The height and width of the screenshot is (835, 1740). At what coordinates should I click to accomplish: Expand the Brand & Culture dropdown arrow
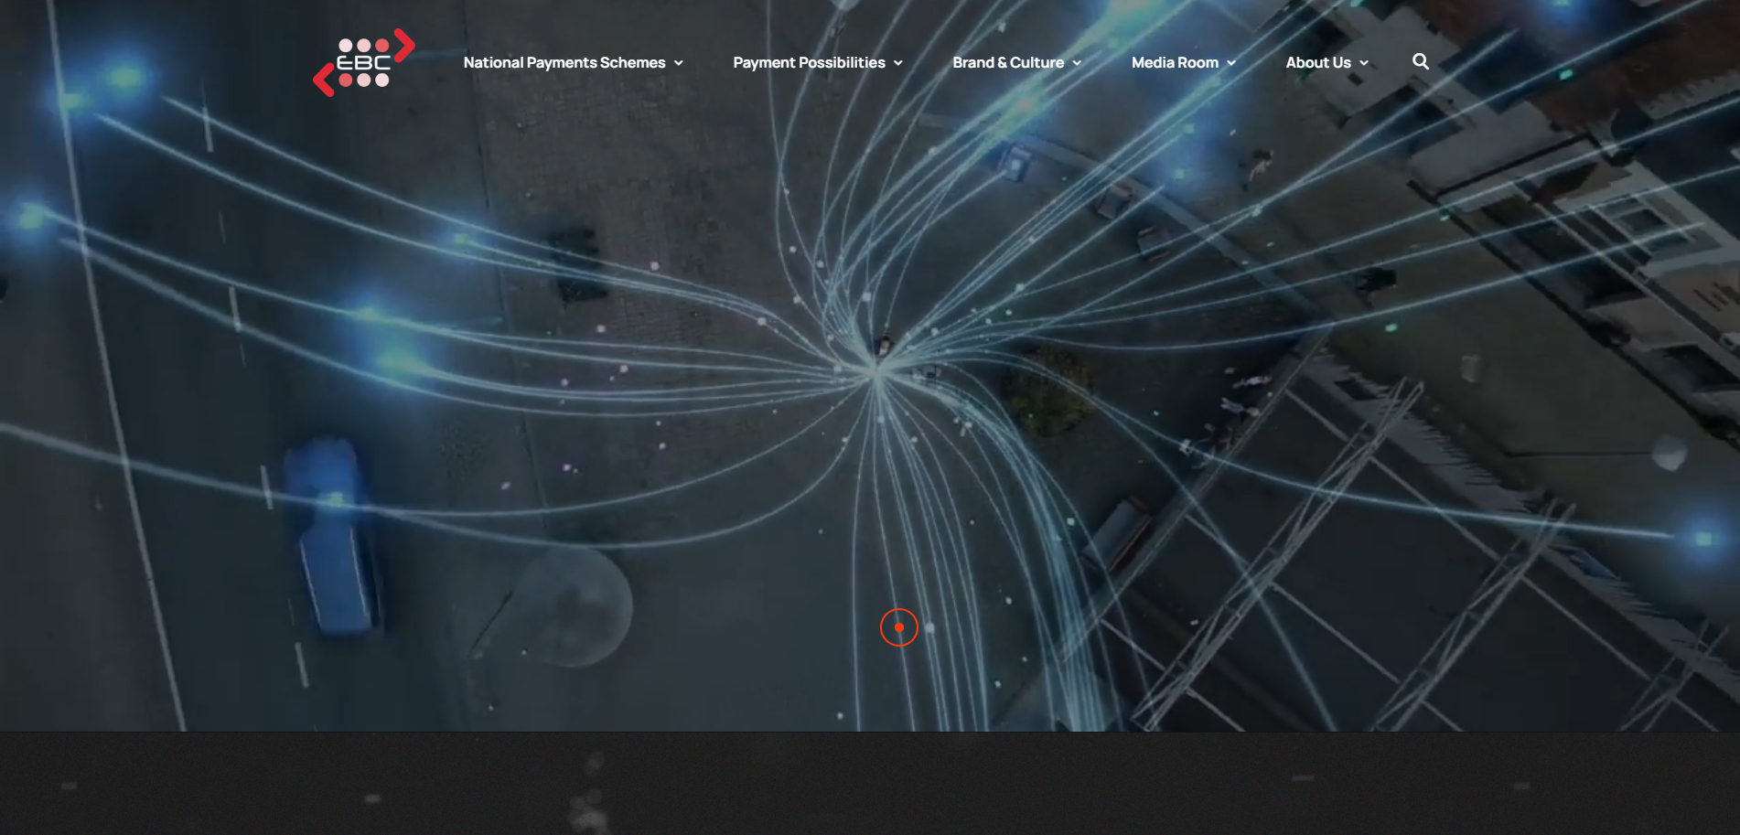coord(1077,63)
